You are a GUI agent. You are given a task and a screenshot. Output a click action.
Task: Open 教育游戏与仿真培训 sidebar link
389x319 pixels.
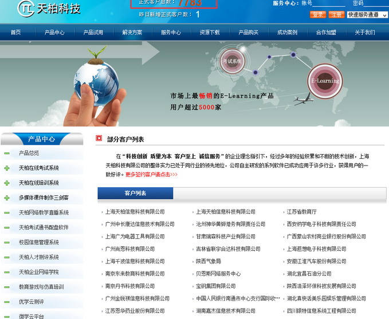pos(41,288)
